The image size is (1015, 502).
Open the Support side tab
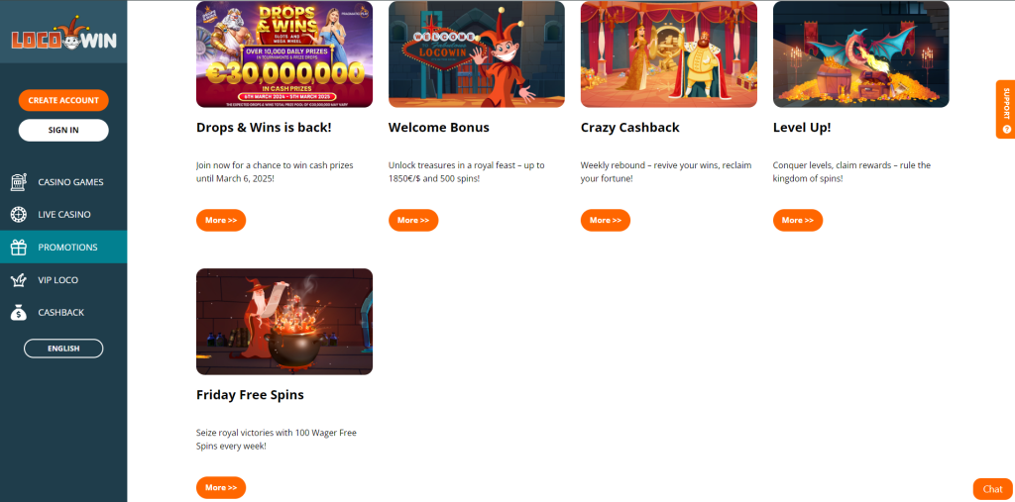(x=1005, y=109)
